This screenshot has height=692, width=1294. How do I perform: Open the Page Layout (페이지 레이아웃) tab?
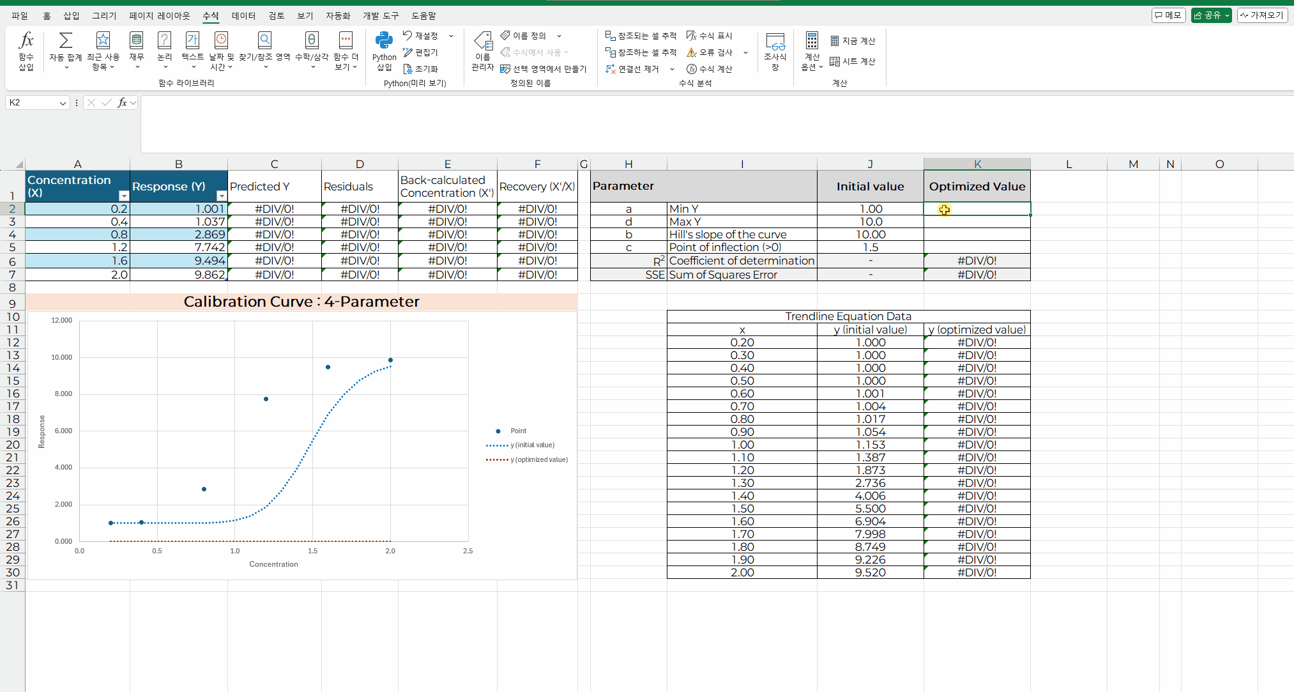[160, 15]
